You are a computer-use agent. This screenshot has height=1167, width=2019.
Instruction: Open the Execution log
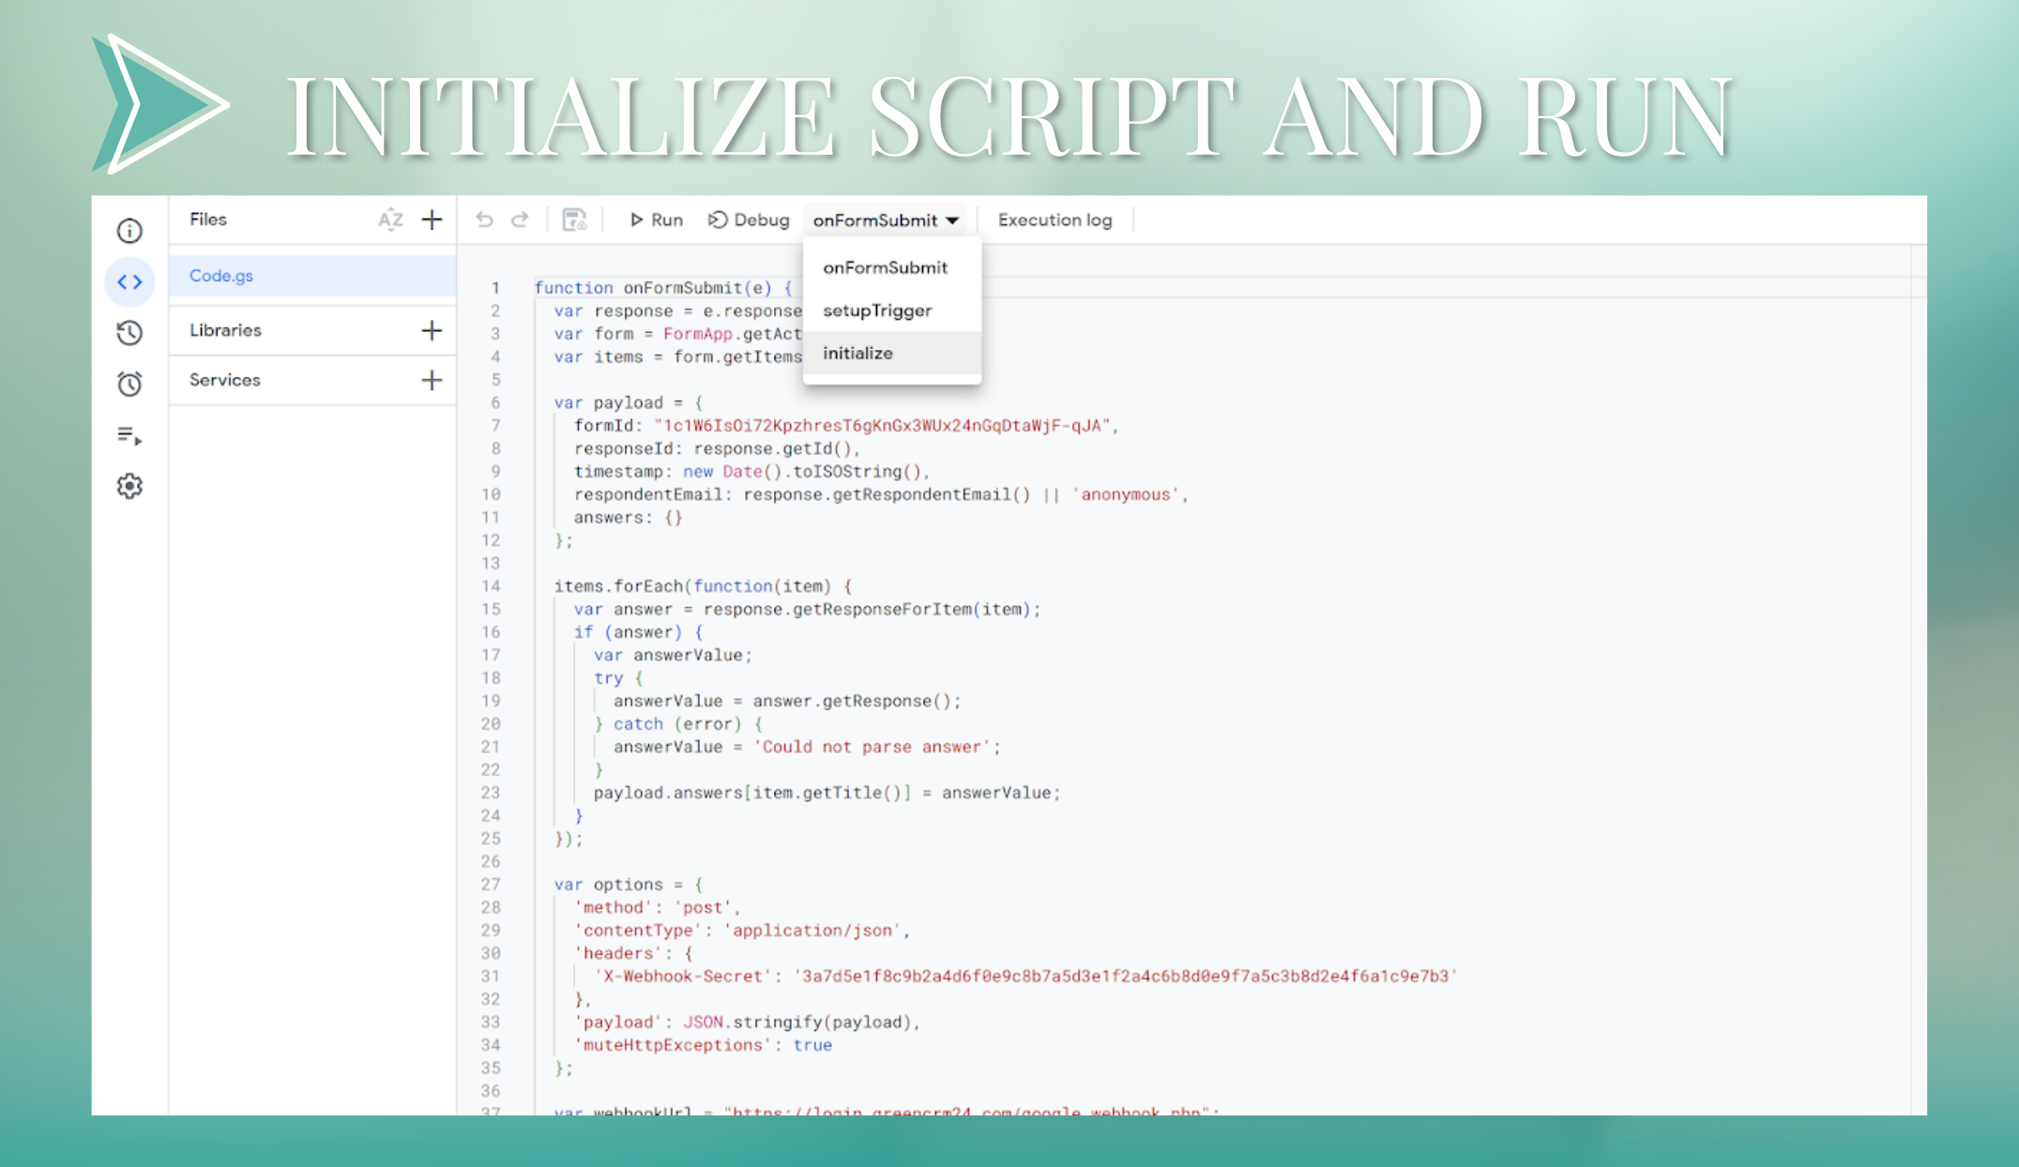tap(1055, 220)
